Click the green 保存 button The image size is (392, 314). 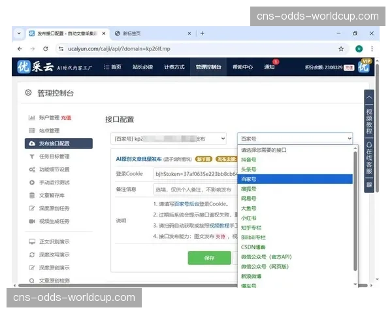[209, 258]
